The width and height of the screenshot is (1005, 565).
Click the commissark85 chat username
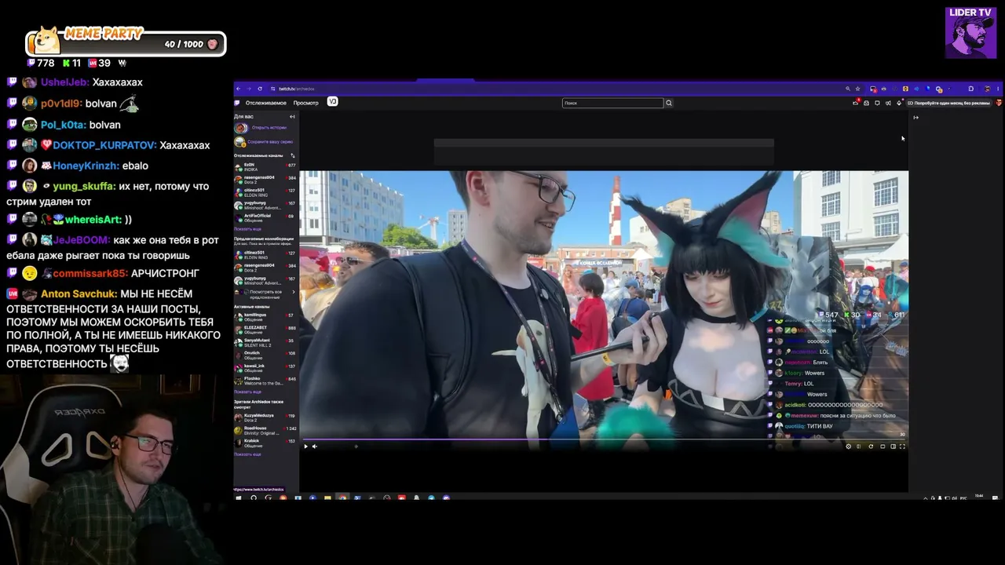click(x=90, y=274)
